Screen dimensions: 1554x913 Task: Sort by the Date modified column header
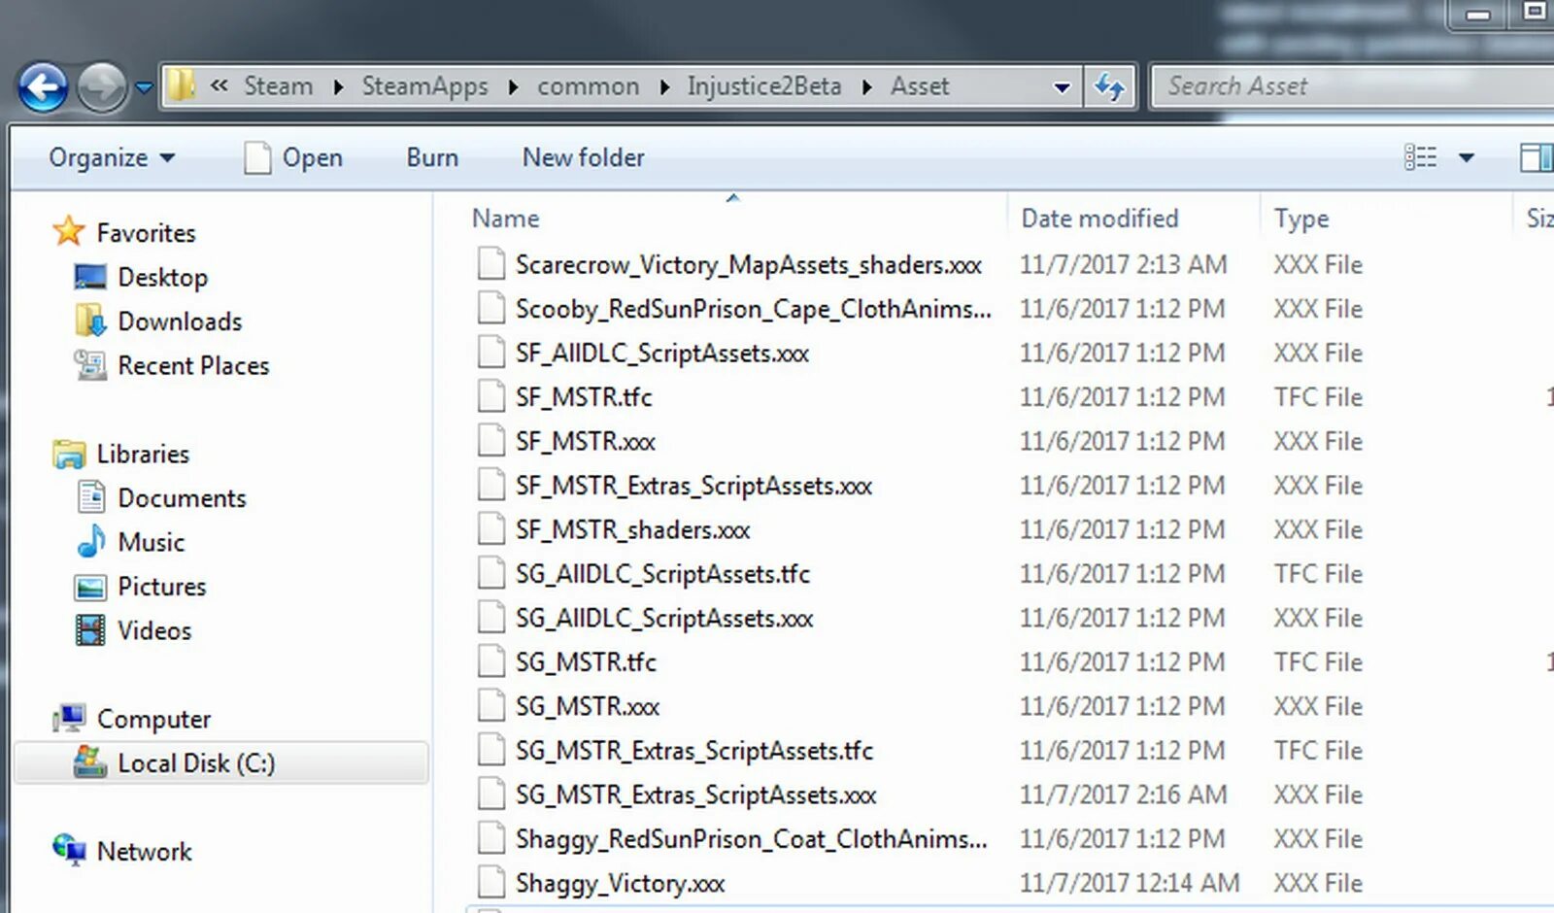[x=1099, y=219]
